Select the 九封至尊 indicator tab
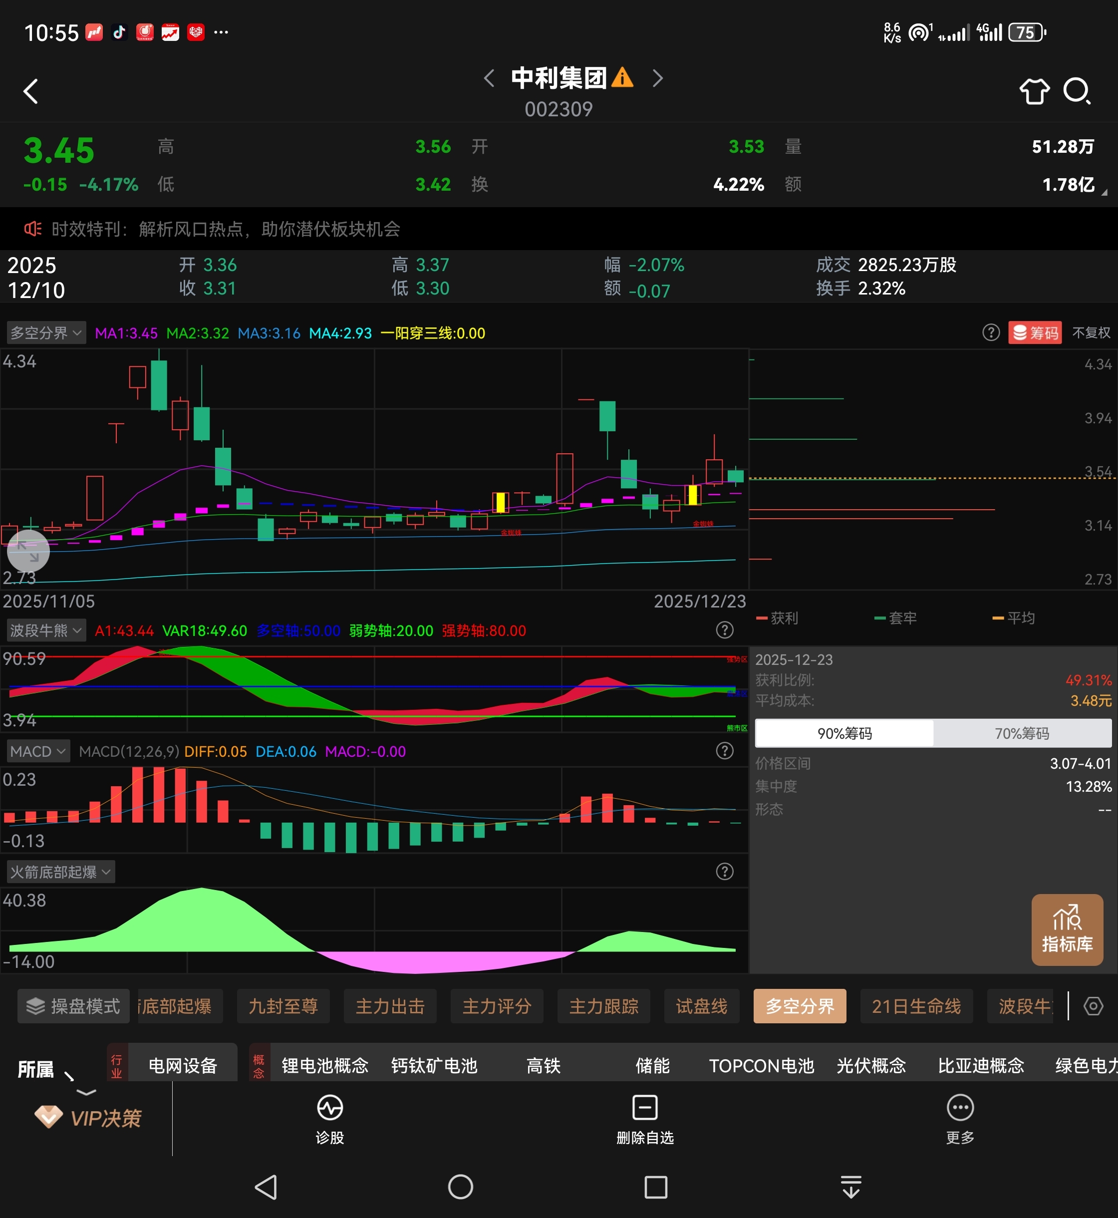The height and width of the screenshot is (1218, 1118). pos(283,1006)
